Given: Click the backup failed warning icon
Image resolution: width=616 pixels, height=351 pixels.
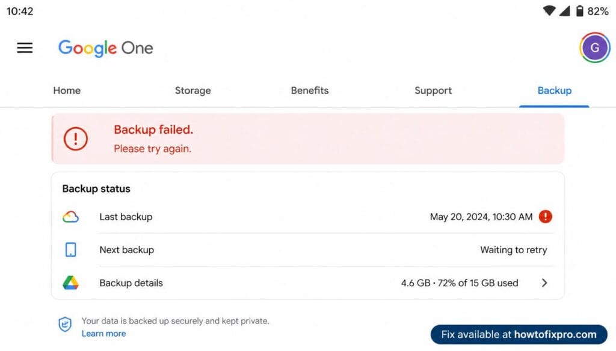Looking at the screenshot, I should coord(75,139).
